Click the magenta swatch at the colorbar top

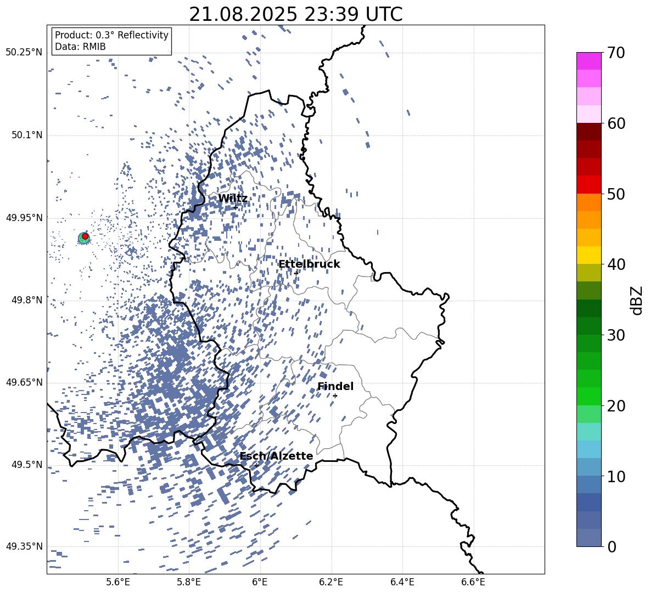point(589,61)
